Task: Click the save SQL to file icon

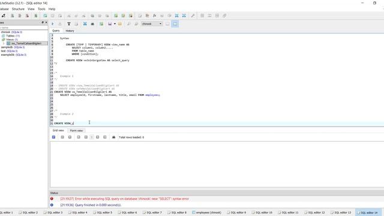Action: pyautogui.click(x=110, y=24)
